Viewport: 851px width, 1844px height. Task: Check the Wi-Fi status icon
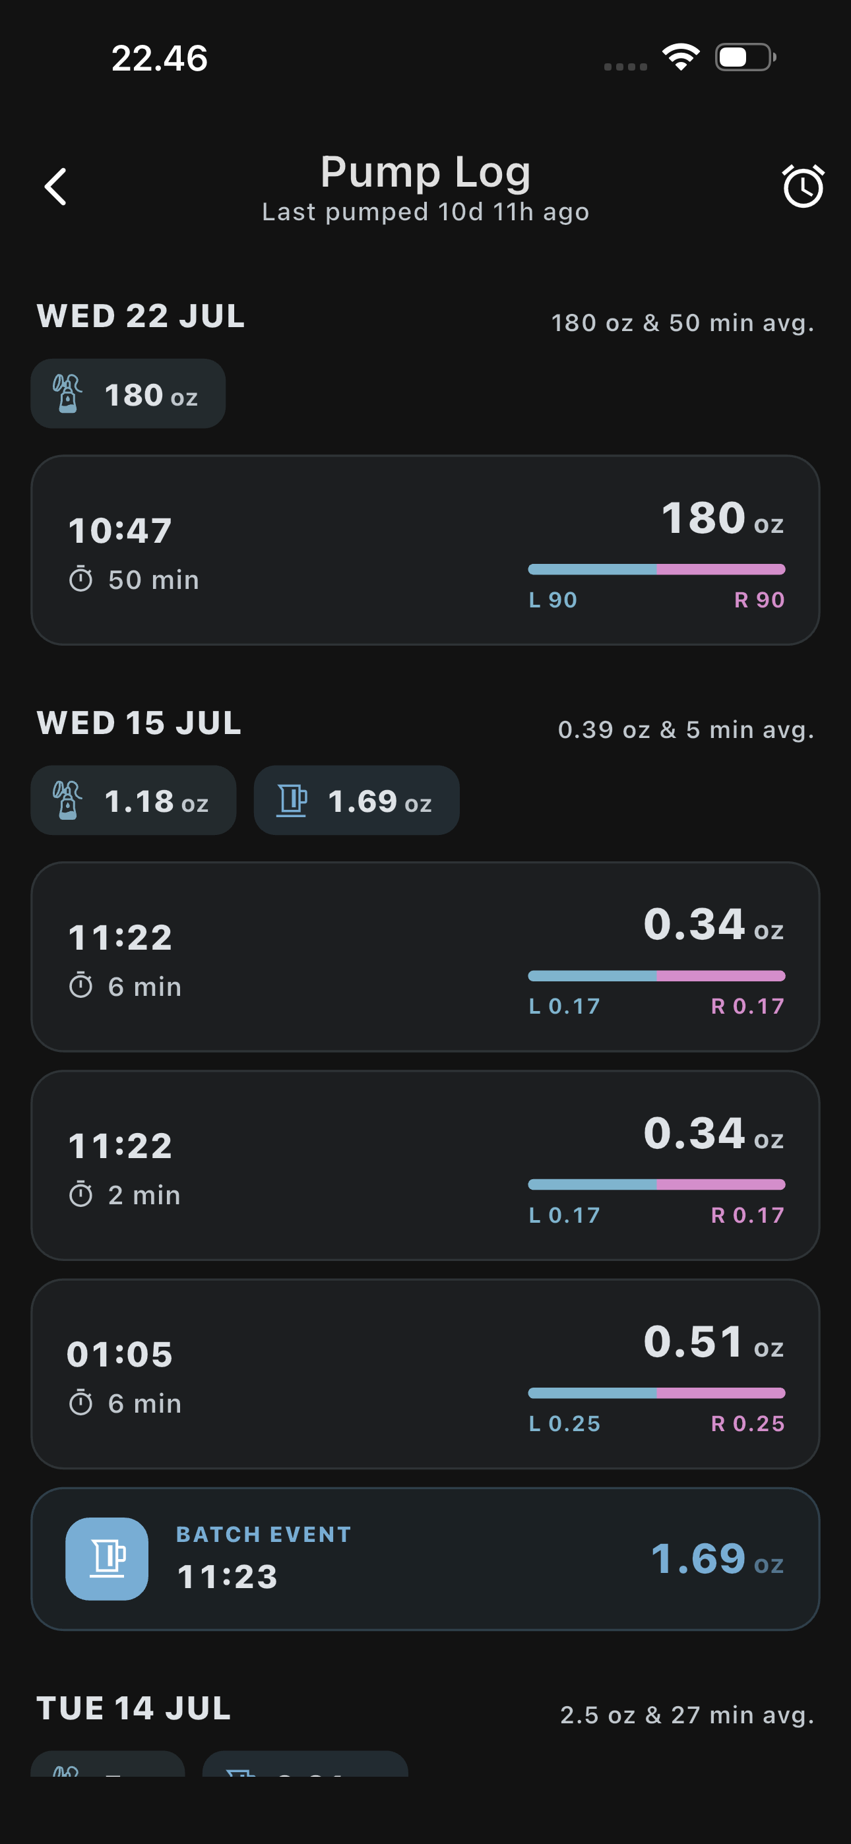681,57
